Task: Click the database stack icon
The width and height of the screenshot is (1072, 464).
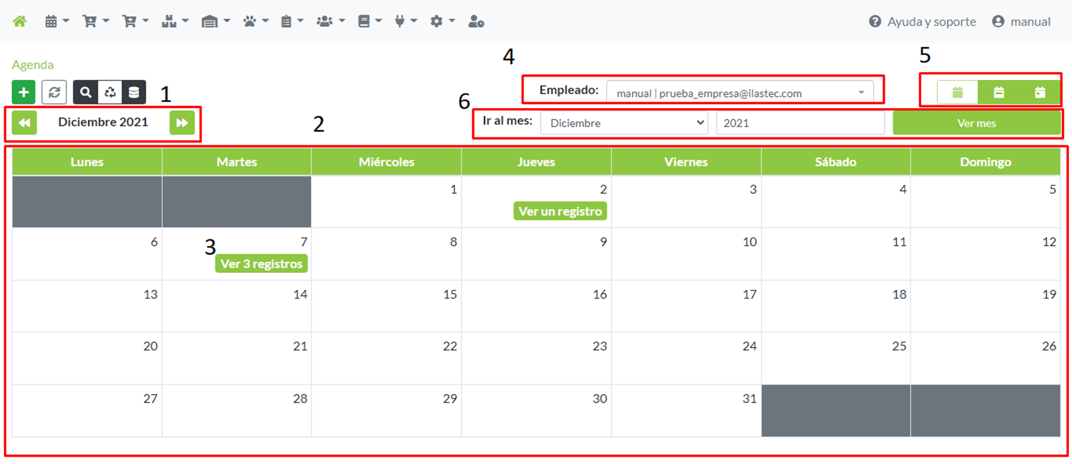Action: click(134, 92)
